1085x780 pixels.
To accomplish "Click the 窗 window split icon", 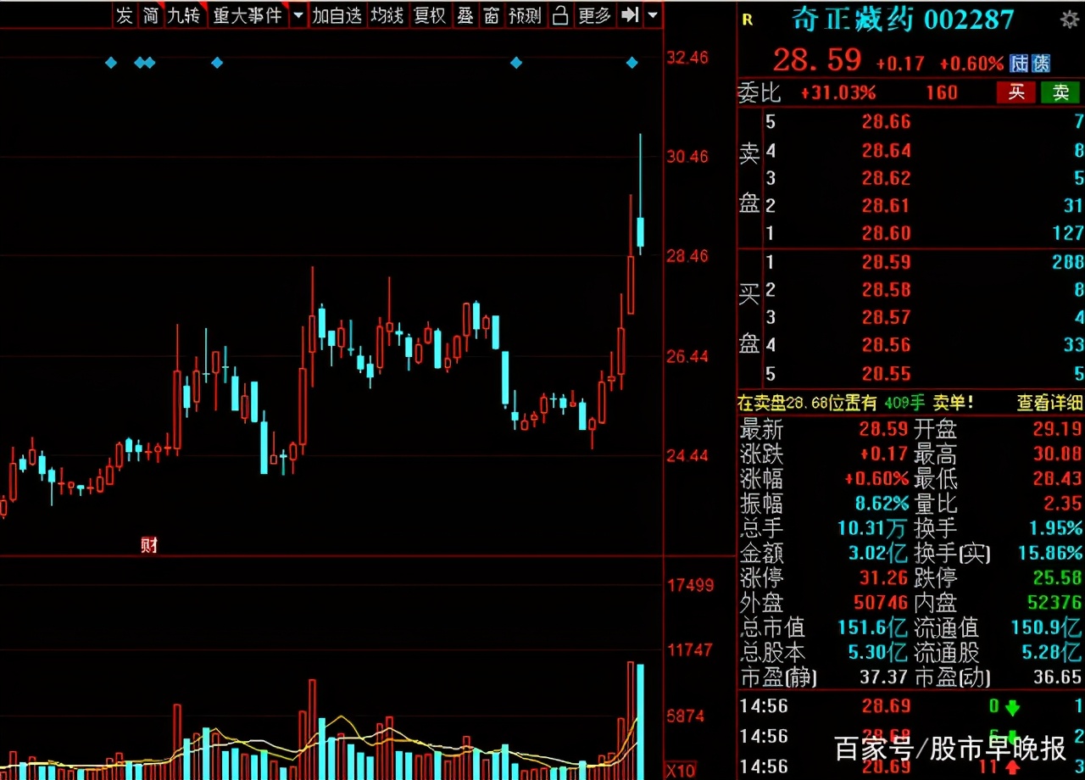I will 492,14.
